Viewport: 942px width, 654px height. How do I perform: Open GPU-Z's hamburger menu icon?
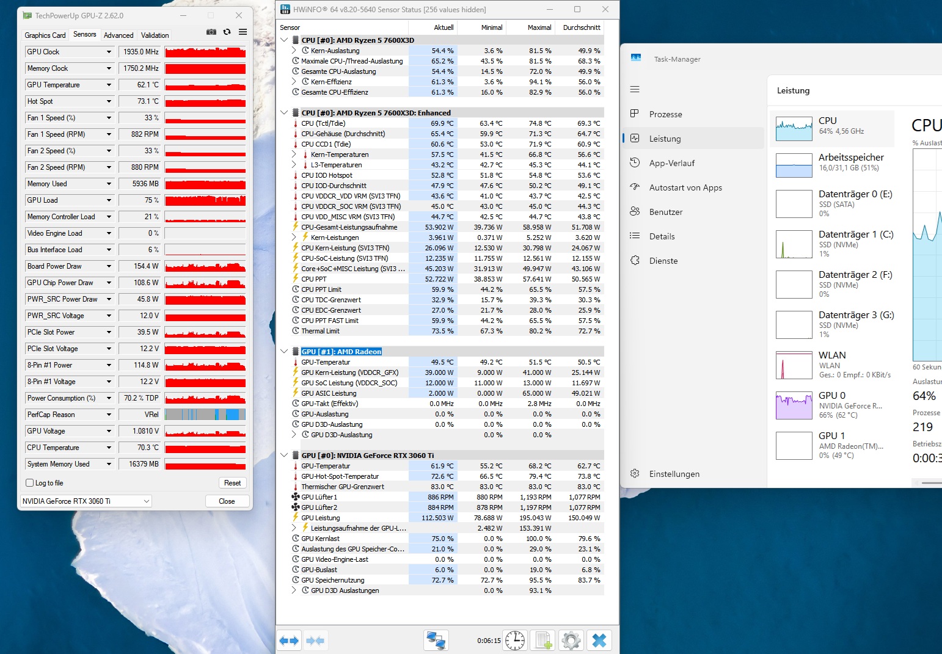242,32
